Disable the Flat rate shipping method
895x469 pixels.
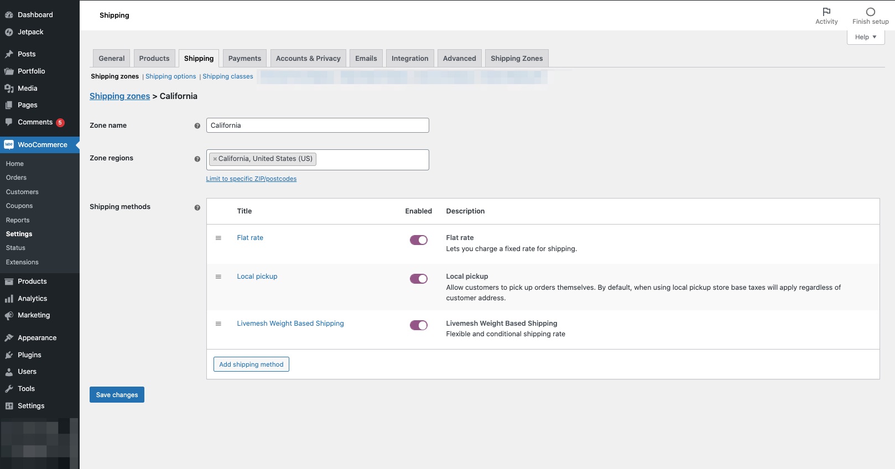pos(418,240)
